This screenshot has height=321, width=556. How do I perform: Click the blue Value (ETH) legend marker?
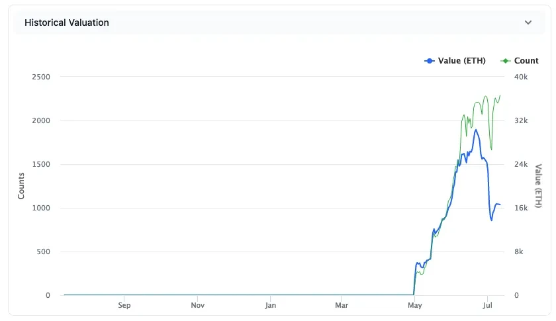430,61
